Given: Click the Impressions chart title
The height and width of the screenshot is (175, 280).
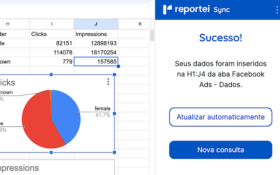Looking at the screenshot, I should point(19,168).
